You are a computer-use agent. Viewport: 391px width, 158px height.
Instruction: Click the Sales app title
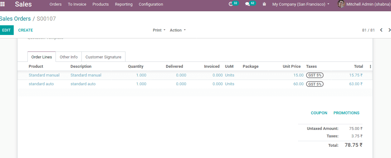(x=23, y=4)
